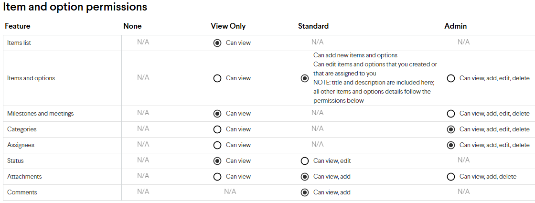Set Attachments to Can view only
The height and width of the screenshot is (203, 535).
coord(217,177)
